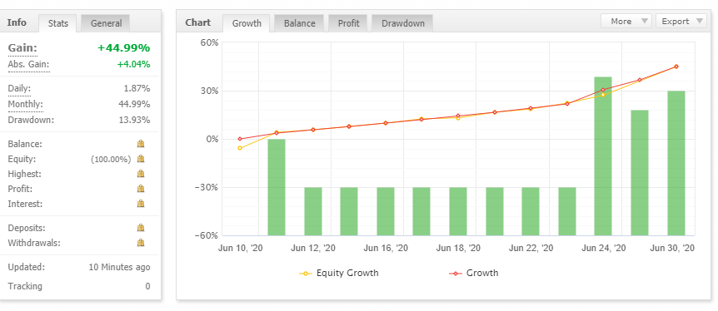
Task: Click the Info panel heading
Action: click(x=17, y=22)
